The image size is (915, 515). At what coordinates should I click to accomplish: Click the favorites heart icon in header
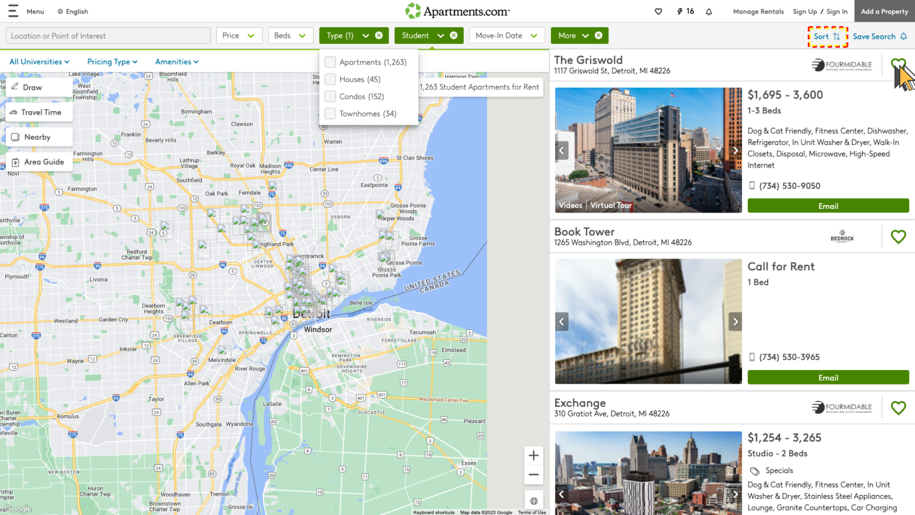tap(658, 11)
